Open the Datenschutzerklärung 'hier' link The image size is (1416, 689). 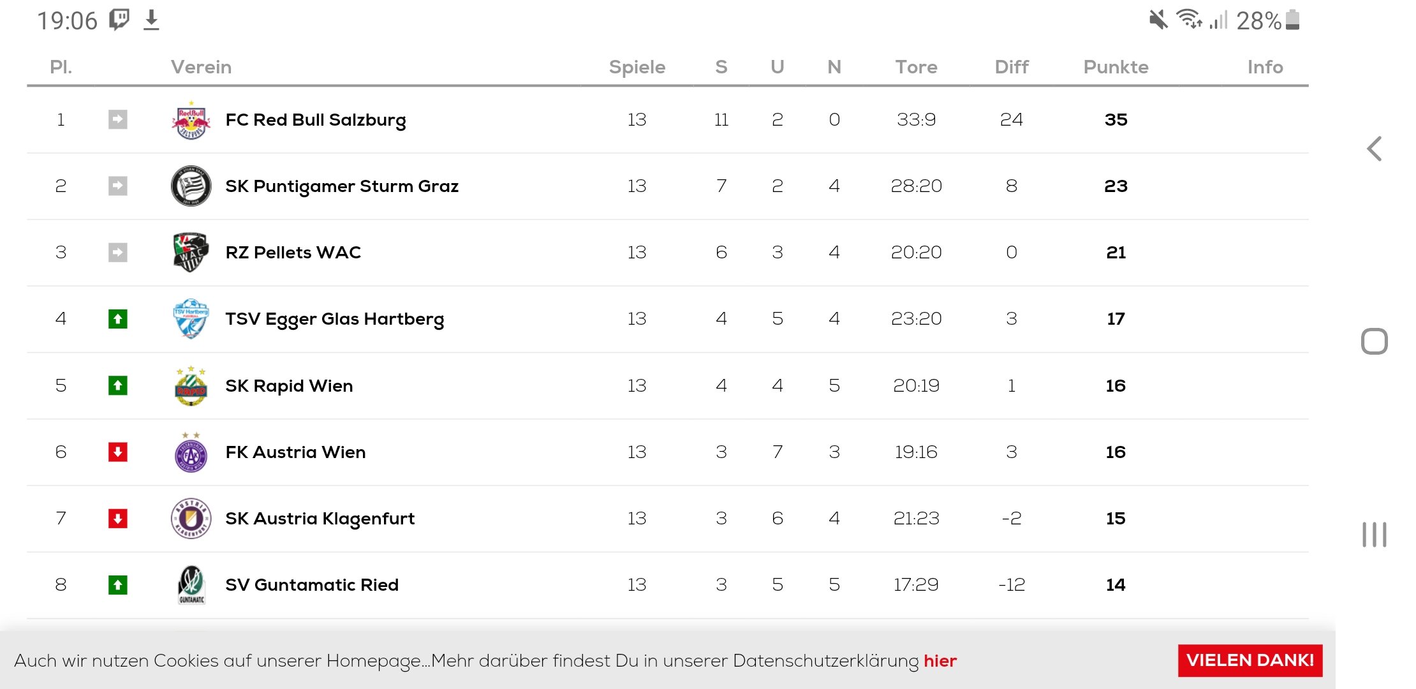[940, 661]
